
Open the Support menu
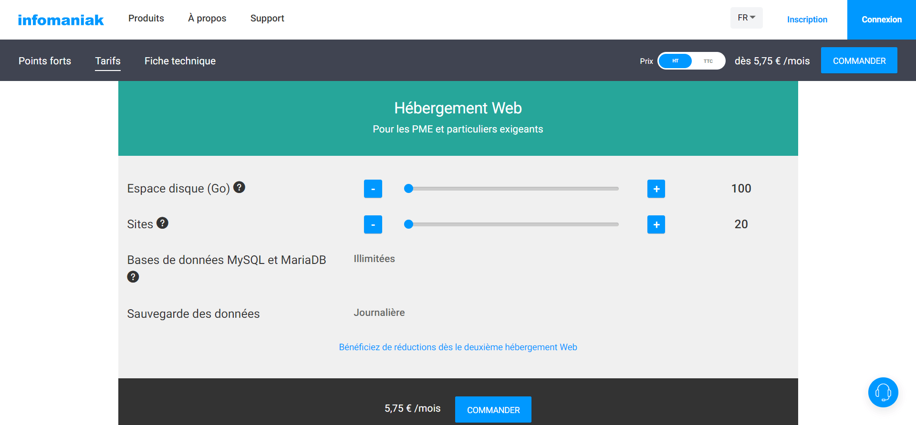coord(267,18)
